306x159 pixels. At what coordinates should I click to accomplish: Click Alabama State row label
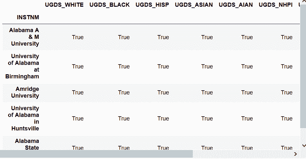(x=27, y=144)
